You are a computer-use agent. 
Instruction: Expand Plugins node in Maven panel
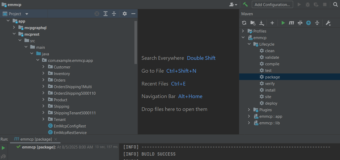tap(249, 110)
